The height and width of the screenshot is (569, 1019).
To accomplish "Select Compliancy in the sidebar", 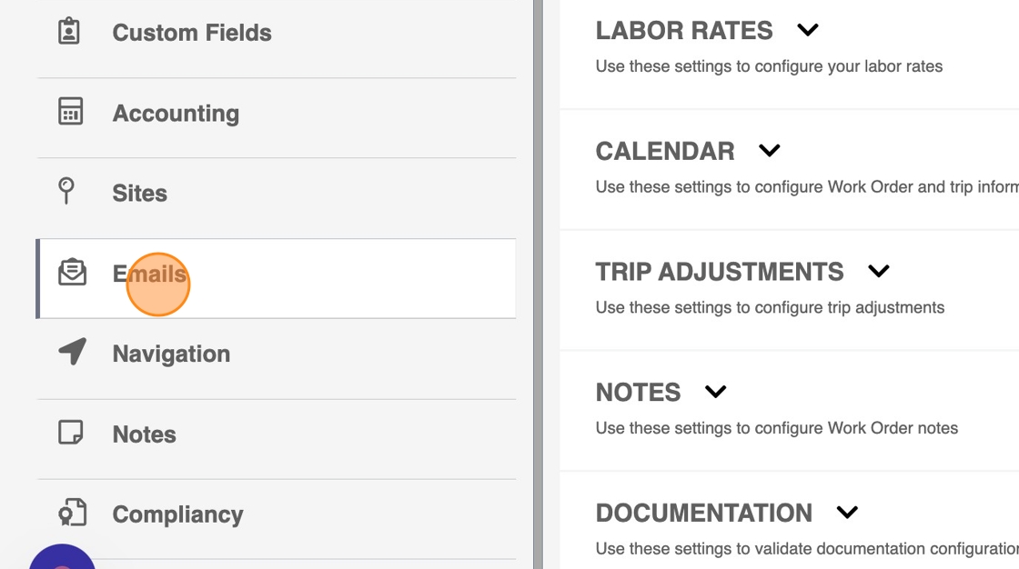I will coord(177,514).
